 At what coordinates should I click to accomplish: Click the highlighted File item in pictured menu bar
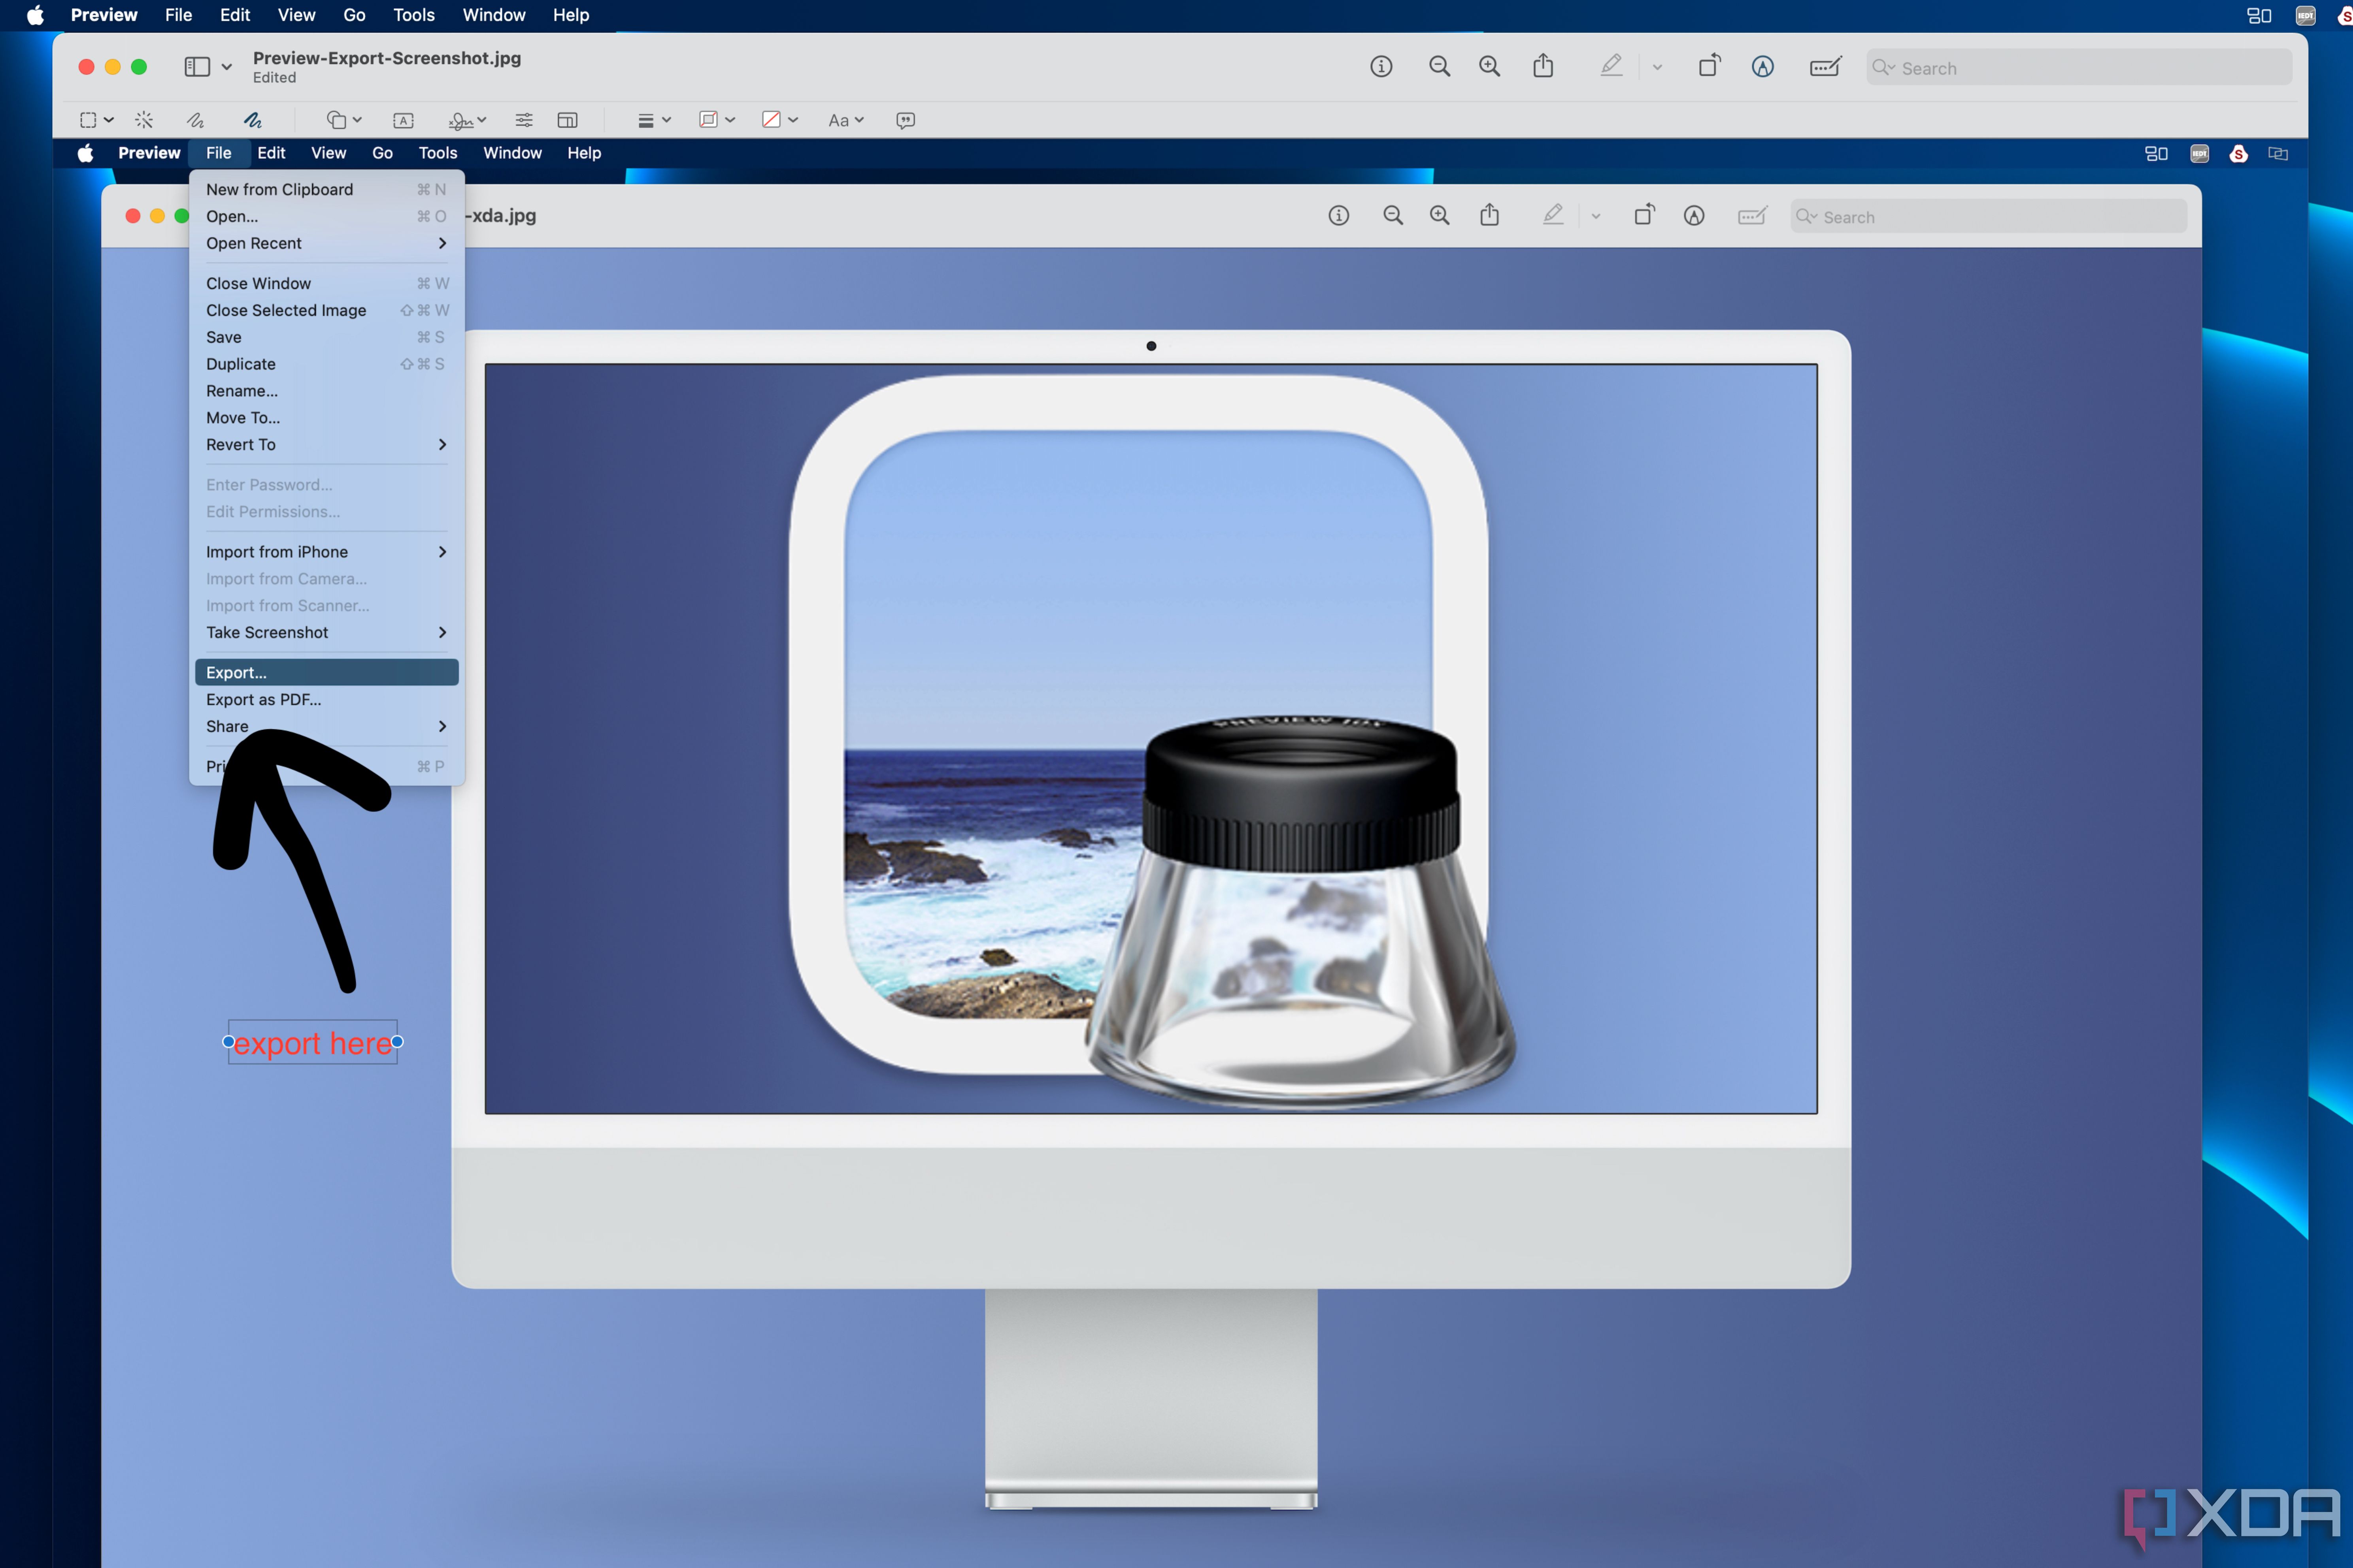pyautogui.click(x=218, y=153)
